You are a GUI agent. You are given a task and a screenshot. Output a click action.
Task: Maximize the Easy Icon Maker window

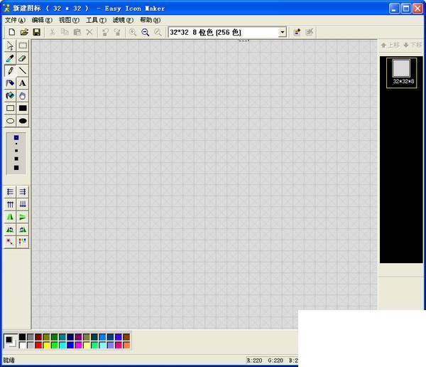pyautogui.click(x=406, y=9)
